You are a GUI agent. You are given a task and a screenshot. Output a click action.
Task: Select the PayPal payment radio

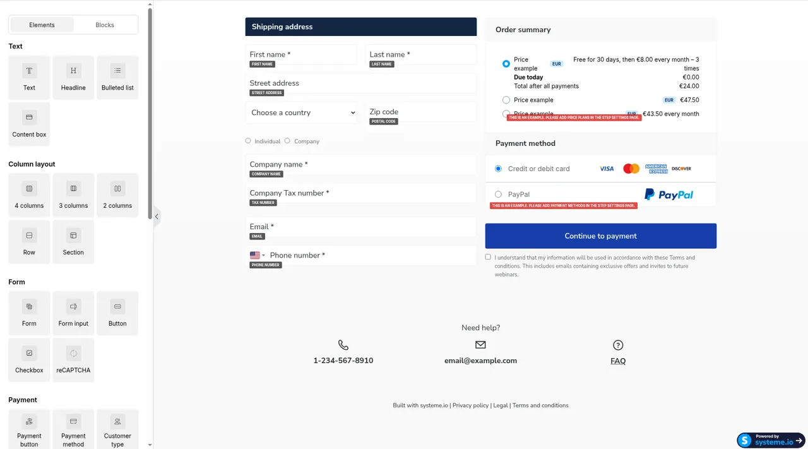498,195
